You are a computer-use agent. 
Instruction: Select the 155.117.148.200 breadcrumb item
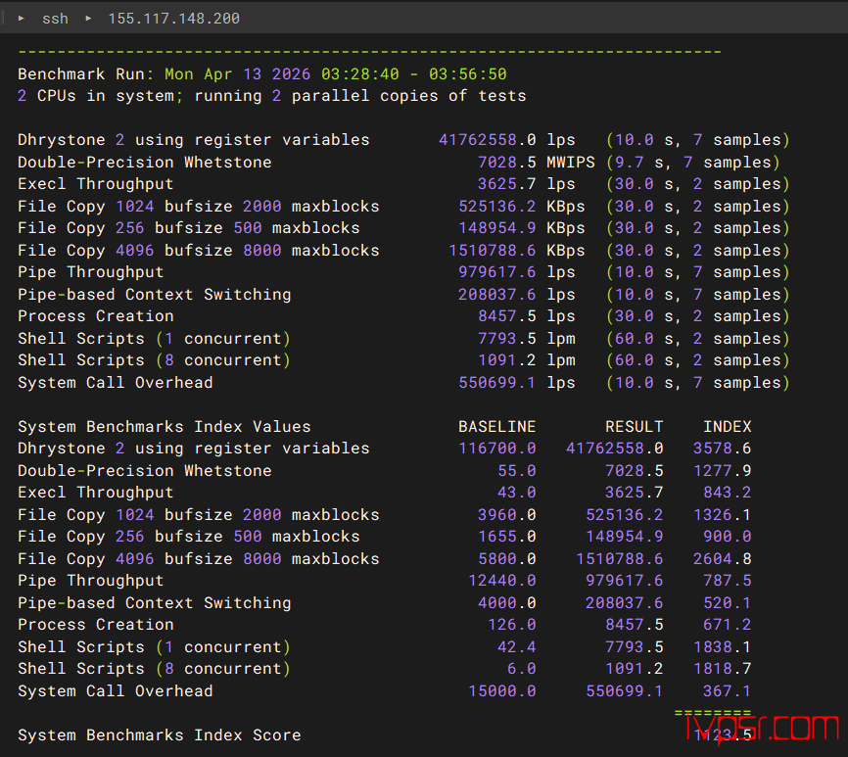point(173,19)
